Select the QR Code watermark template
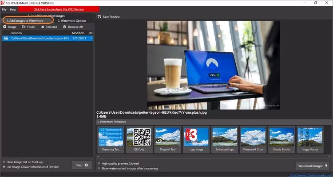333x177 pixels. (x=139, y=139)
